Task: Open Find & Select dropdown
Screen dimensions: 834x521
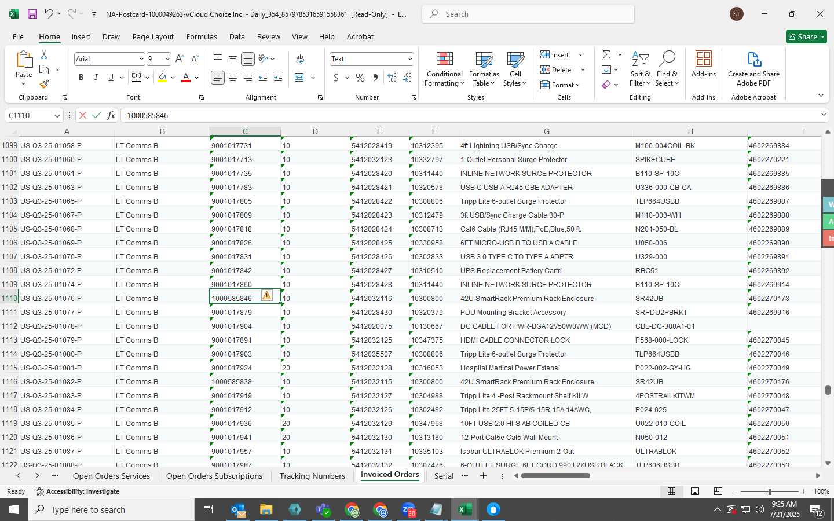Action: (667, 69)
